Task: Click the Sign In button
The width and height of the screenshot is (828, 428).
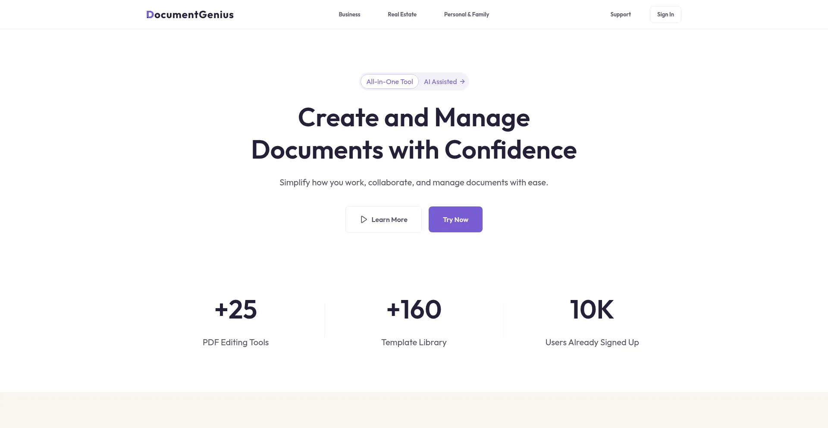Action: point(665,15)
